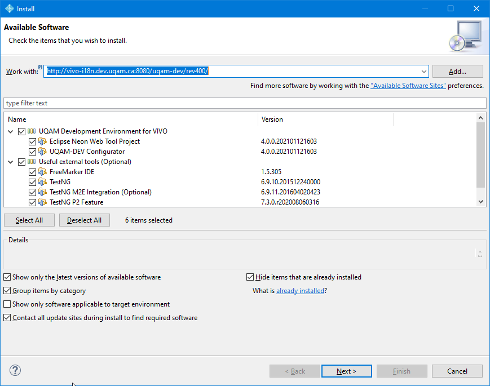Click the Add... button
The width and height of the screenshot is (490, 386).
pyautogui.click(x=457, y=72)
